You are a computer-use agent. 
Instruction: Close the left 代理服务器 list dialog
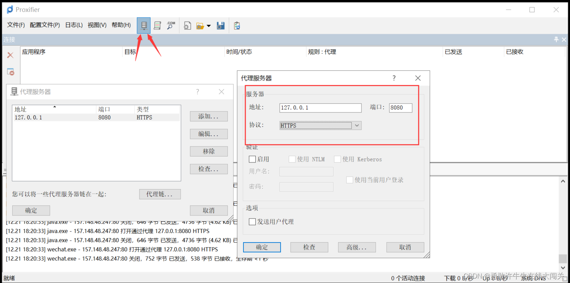click(x=222, y=92)
